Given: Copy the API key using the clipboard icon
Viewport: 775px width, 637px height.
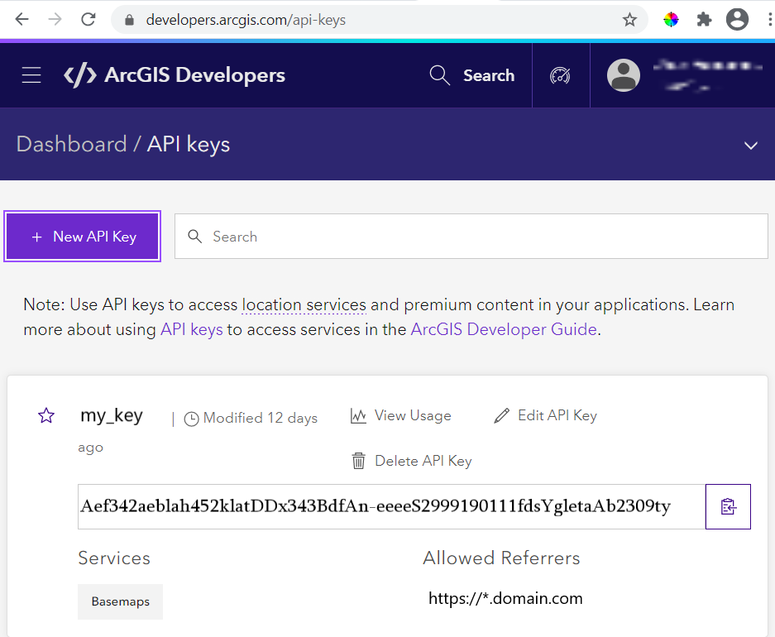Looking at the screenshot, I should [x=728, y=506].
